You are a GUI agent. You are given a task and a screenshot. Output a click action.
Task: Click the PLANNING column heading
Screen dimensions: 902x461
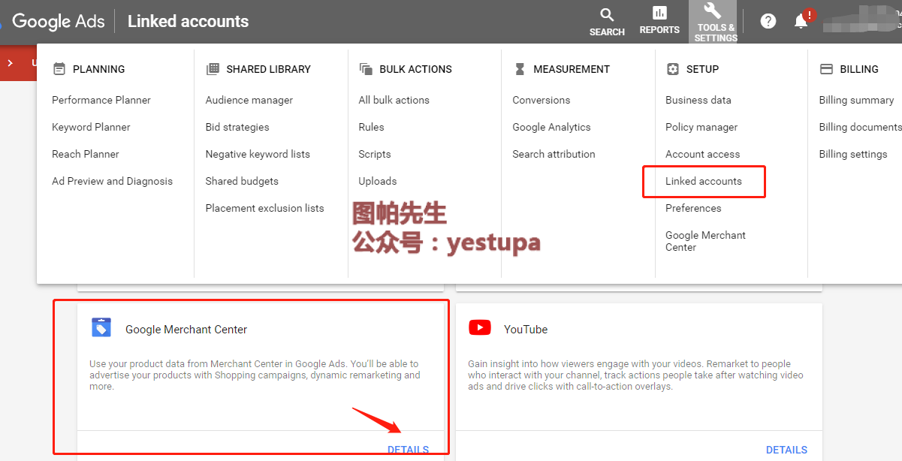pyautogui.click(x=98, y=69)
